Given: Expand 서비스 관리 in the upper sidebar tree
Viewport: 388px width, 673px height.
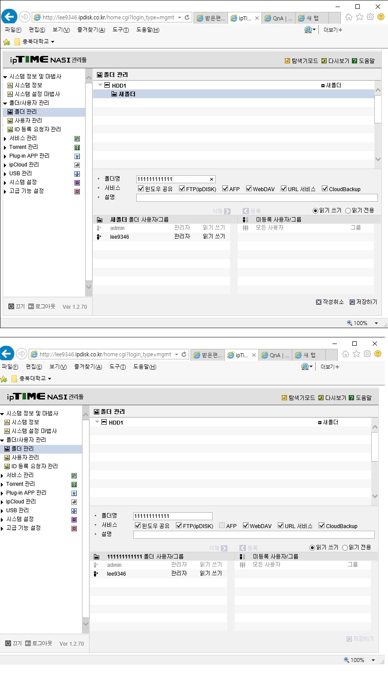Looking at the screenshot, I should click(x=5, y=139).
